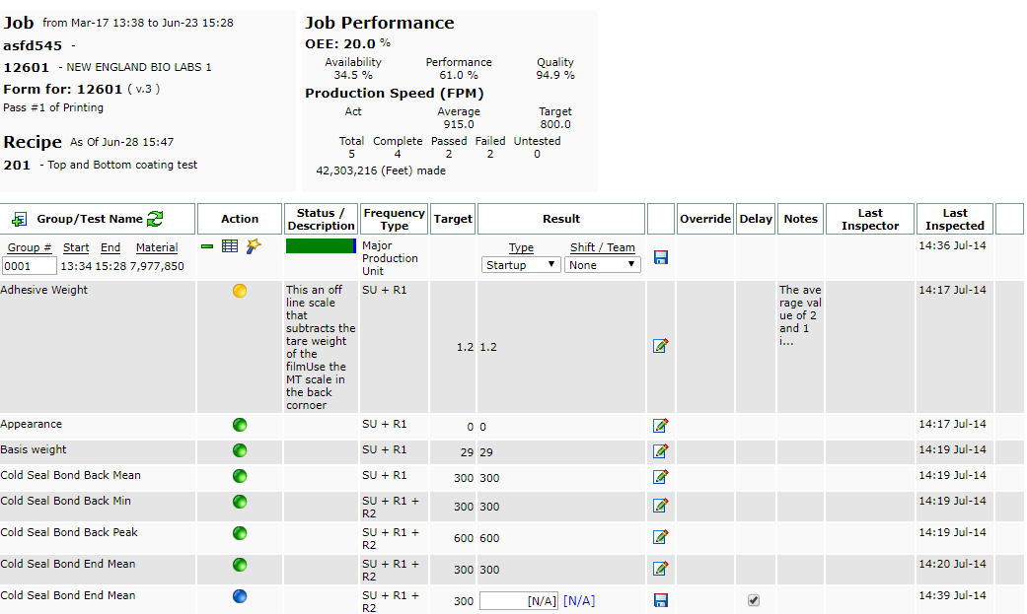1027x614 pixels.
Task: Click the Result column header
Action: (561, 219)
